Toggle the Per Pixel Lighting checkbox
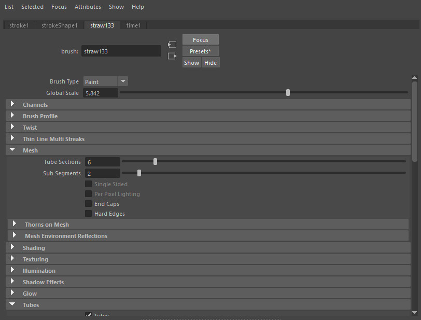421x320 pixels. coord(88,194)
